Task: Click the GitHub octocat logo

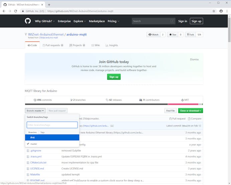Action: click(28, 21)
